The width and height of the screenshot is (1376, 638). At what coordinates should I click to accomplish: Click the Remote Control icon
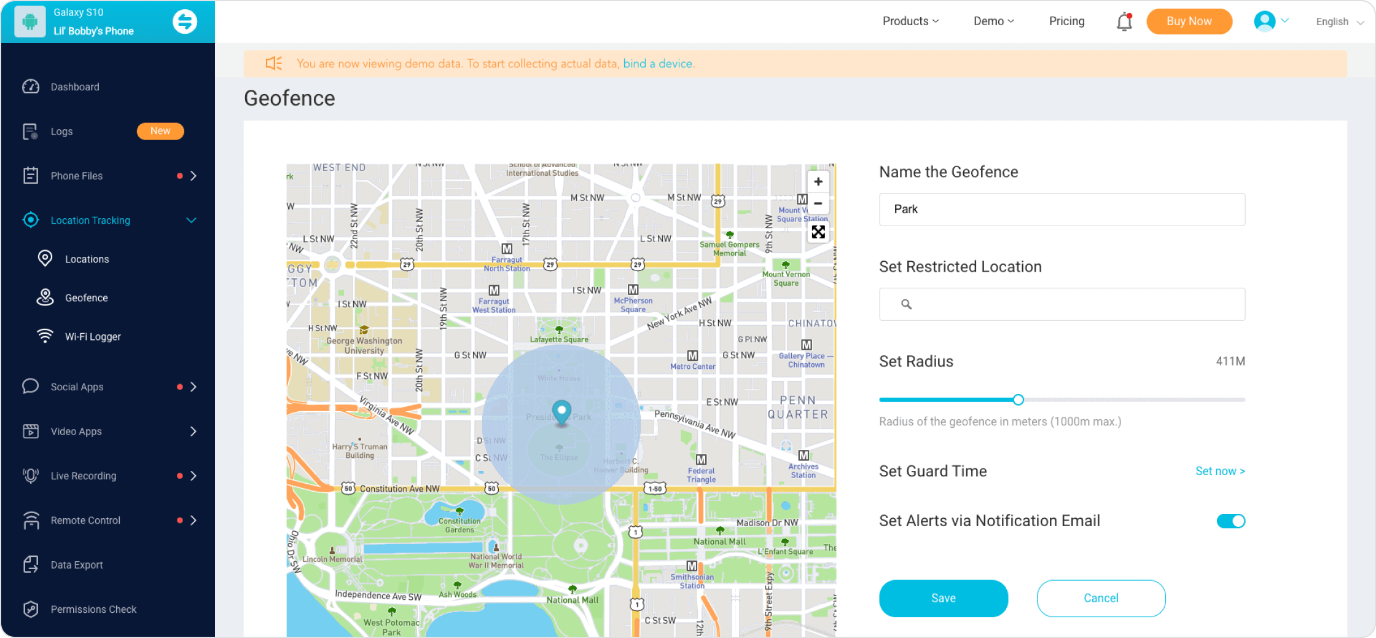[31, 520]
